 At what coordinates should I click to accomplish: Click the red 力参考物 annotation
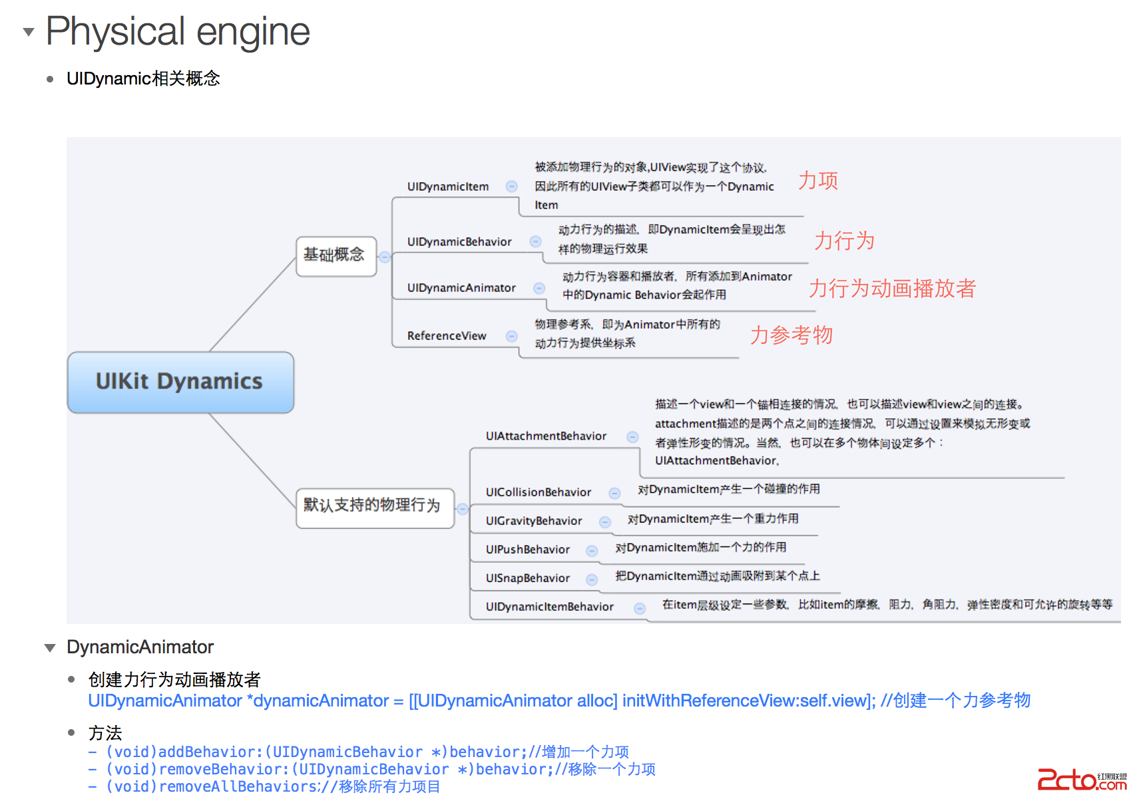(791, 335)
